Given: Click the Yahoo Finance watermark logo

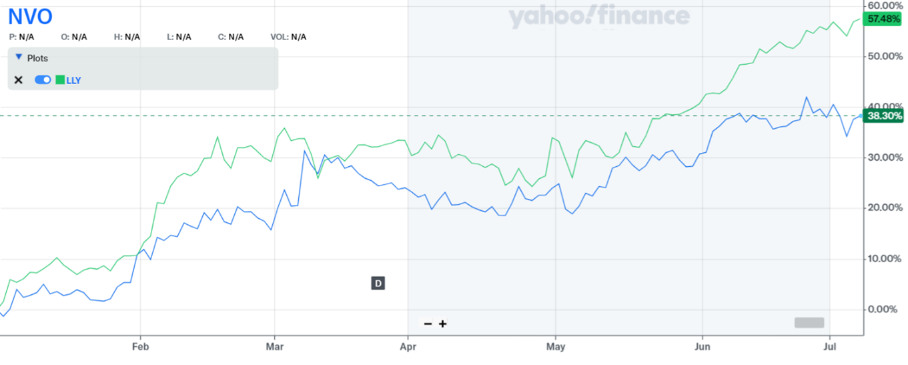Looking at the screenshot, I should point(599,17).
